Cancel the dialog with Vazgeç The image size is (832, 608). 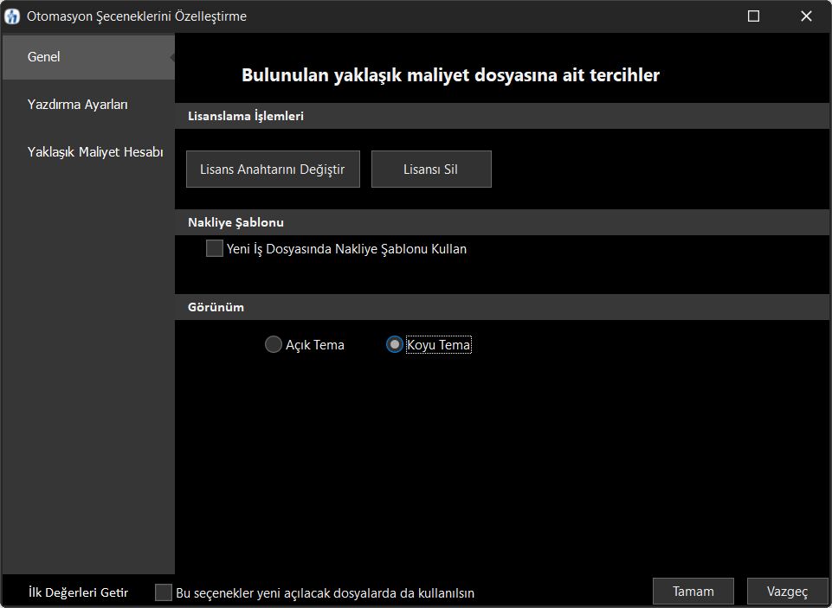point(788,591)
